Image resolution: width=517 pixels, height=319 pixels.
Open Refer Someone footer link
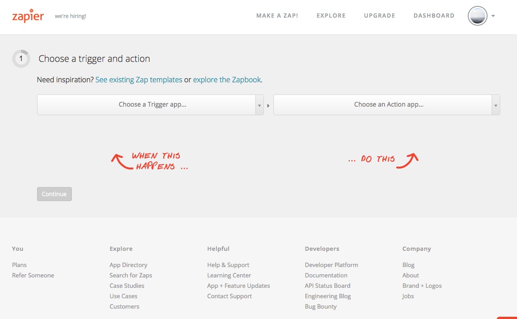coord(33,275)
